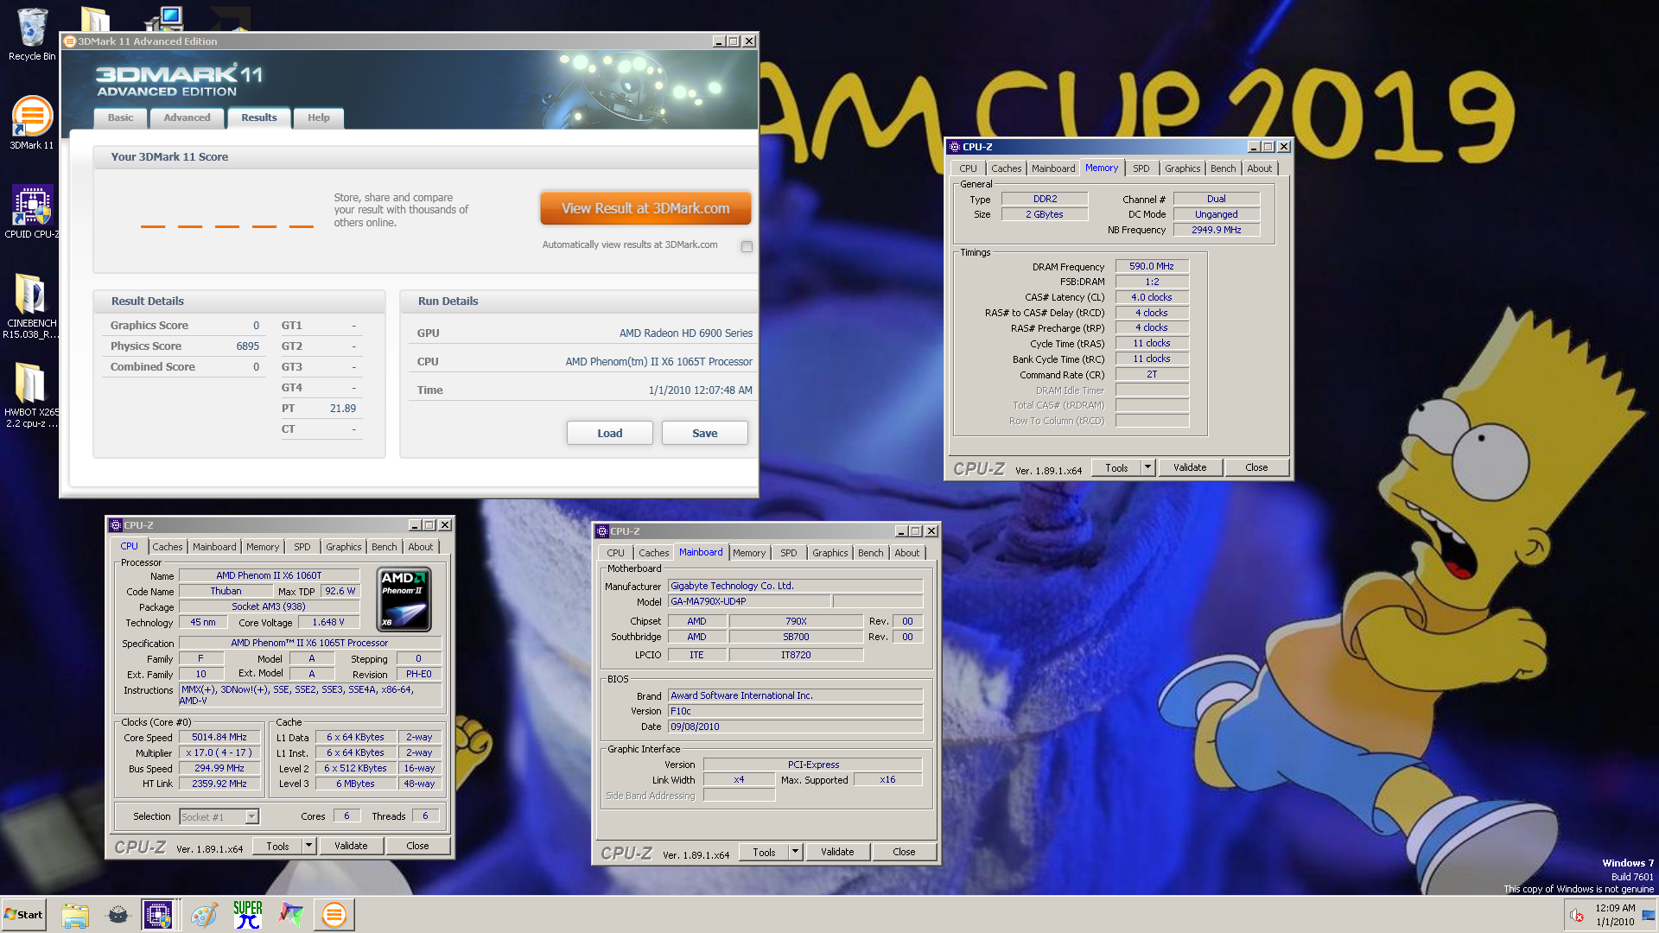Open Memory tab in the Mainboard CPU-Z window
The width and height of the screenshot is (1659, 933).
(x=749, y=553)
